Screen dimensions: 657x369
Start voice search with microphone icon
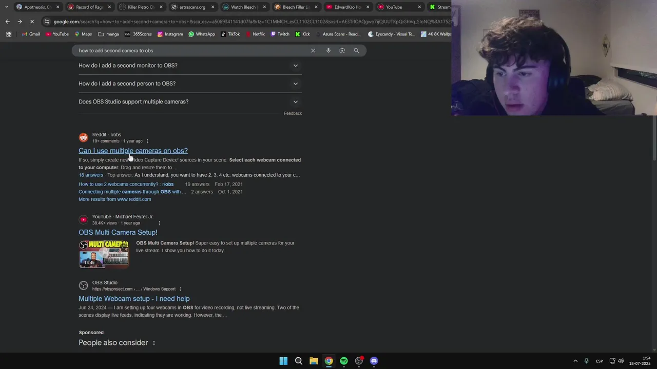pyautogui.click(x=328, y=51)
